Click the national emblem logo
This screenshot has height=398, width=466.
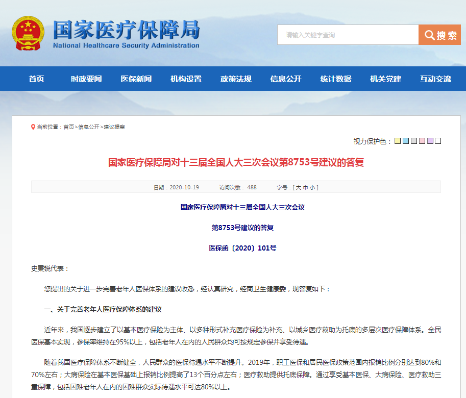(27, 32)
